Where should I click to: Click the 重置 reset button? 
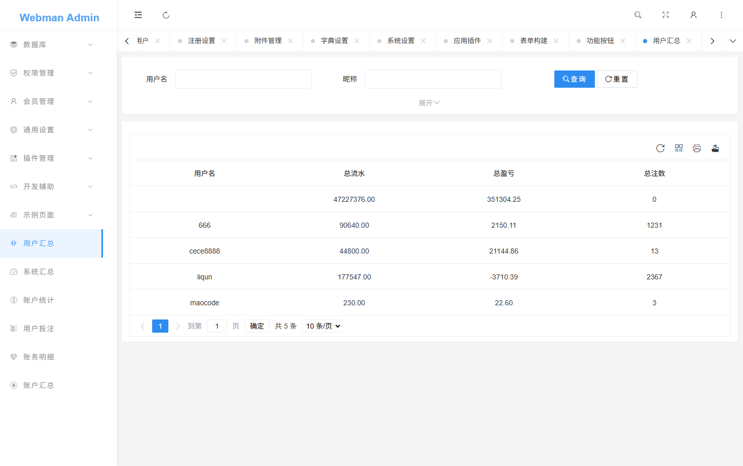(617, 79)
